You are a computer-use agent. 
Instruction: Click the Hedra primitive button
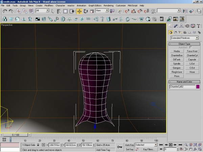point(177,51)
